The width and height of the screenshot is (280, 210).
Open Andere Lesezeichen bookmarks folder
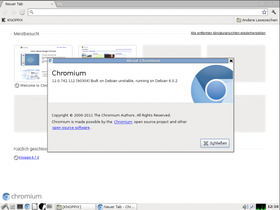[x=257, y=20]
